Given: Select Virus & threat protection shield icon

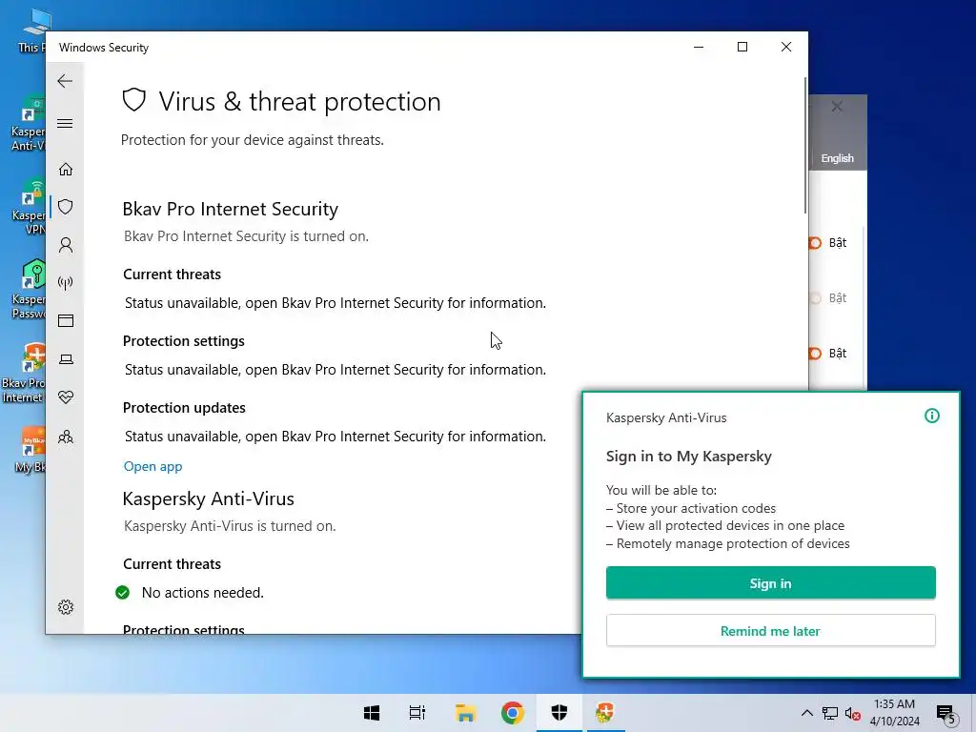Looking at the screenshot, I should (x=66, y=207).
